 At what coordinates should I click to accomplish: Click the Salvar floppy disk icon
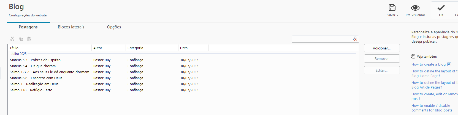pos(392,8)
